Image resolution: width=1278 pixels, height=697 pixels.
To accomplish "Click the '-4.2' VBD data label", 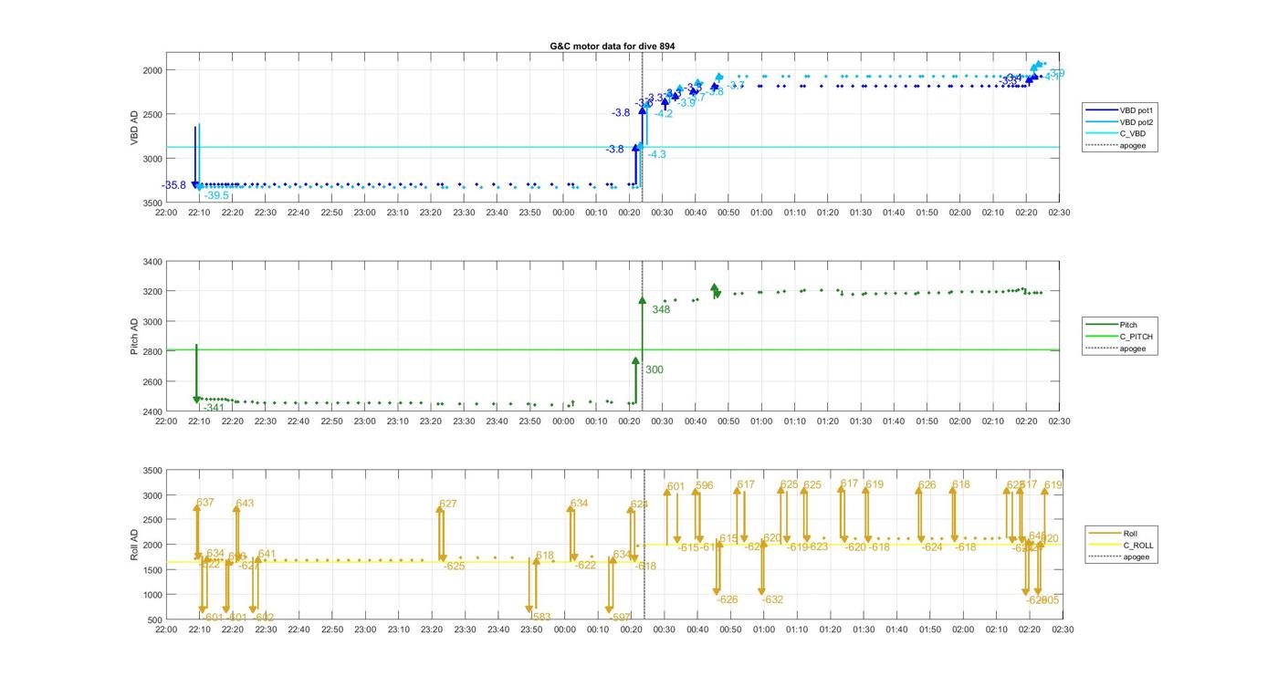I will pyautogui.click(x=664, y=114).
